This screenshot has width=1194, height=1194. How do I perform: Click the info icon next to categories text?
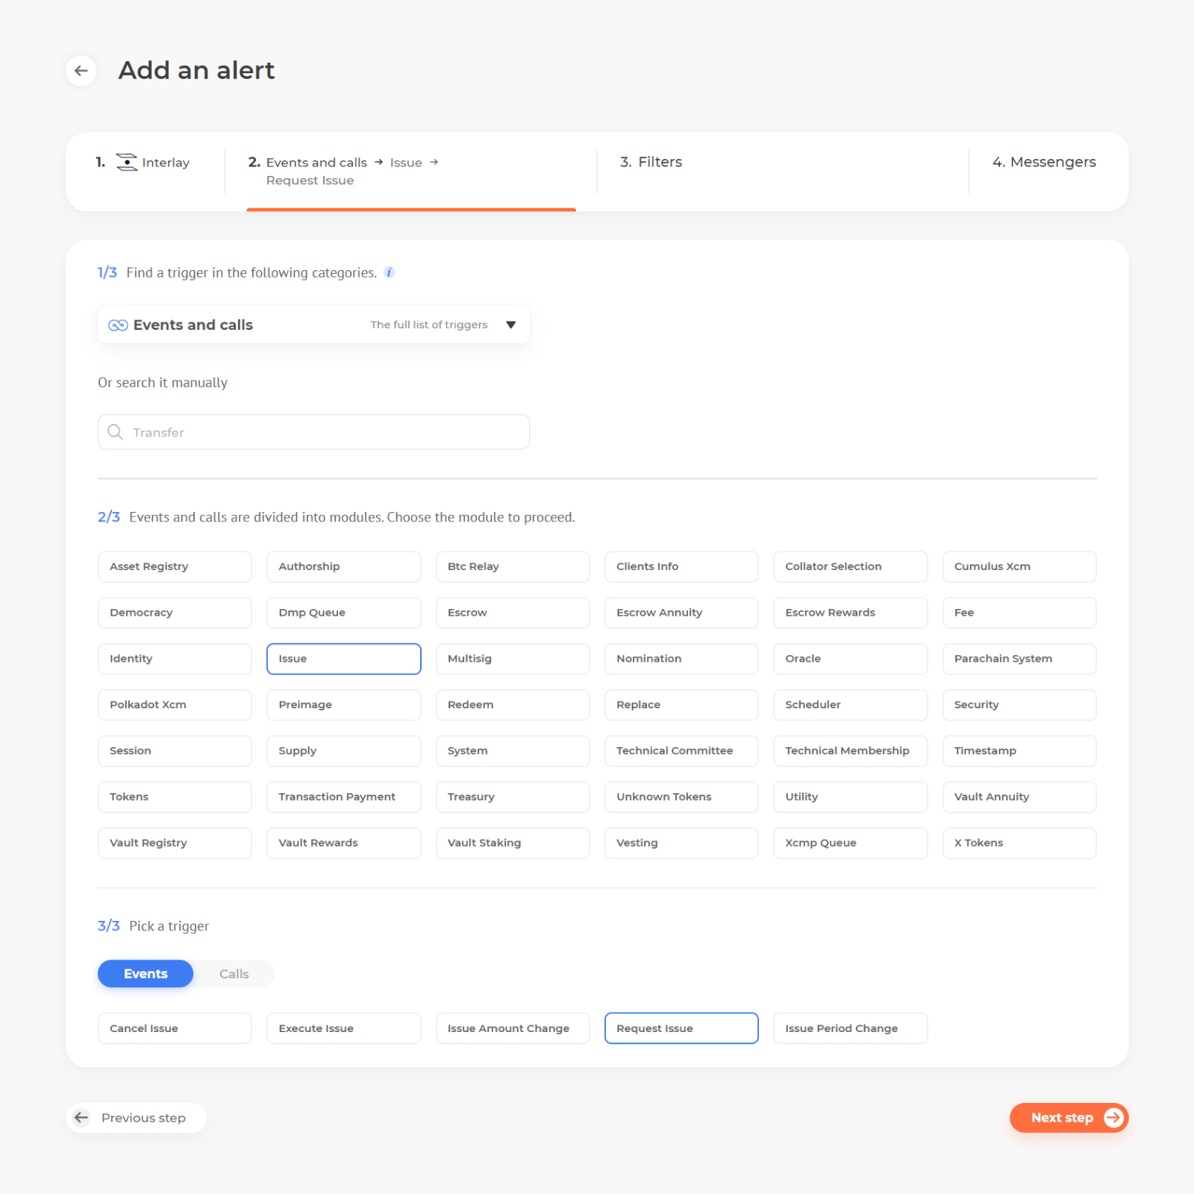coord(389,272)
